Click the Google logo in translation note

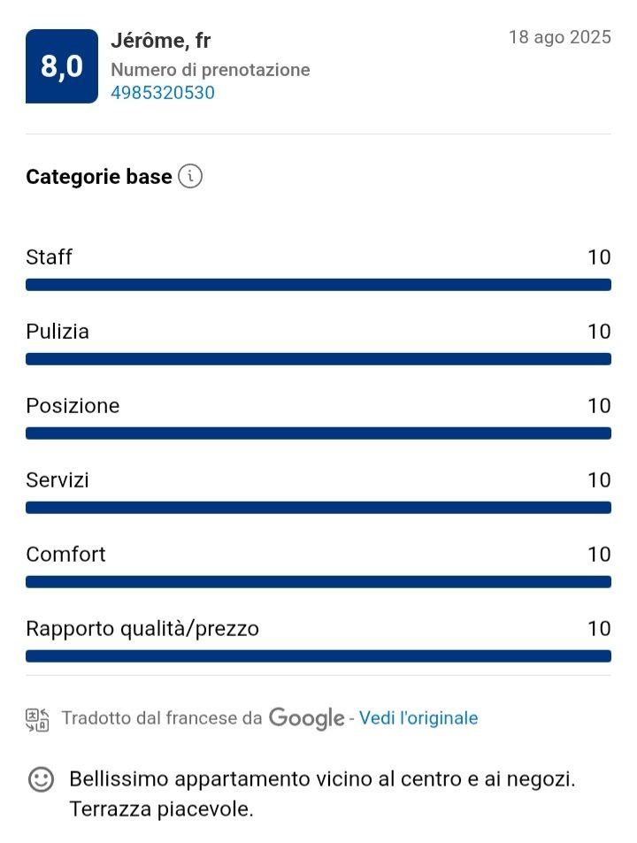[306, 718]
